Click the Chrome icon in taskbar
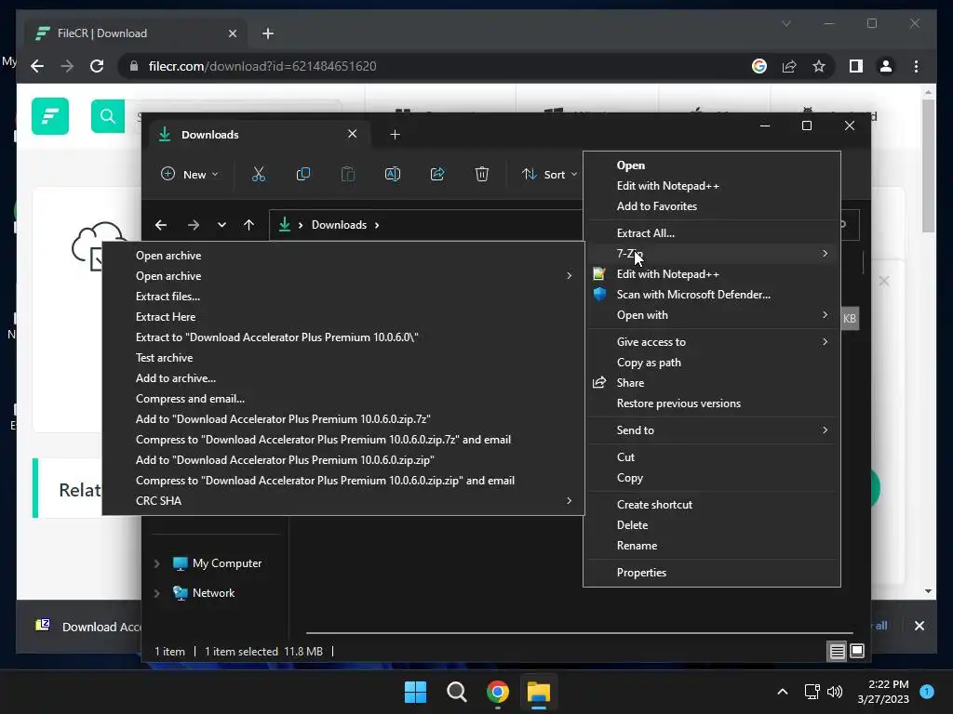This screenshot has width=953, height=714. (x=498, y=692)
